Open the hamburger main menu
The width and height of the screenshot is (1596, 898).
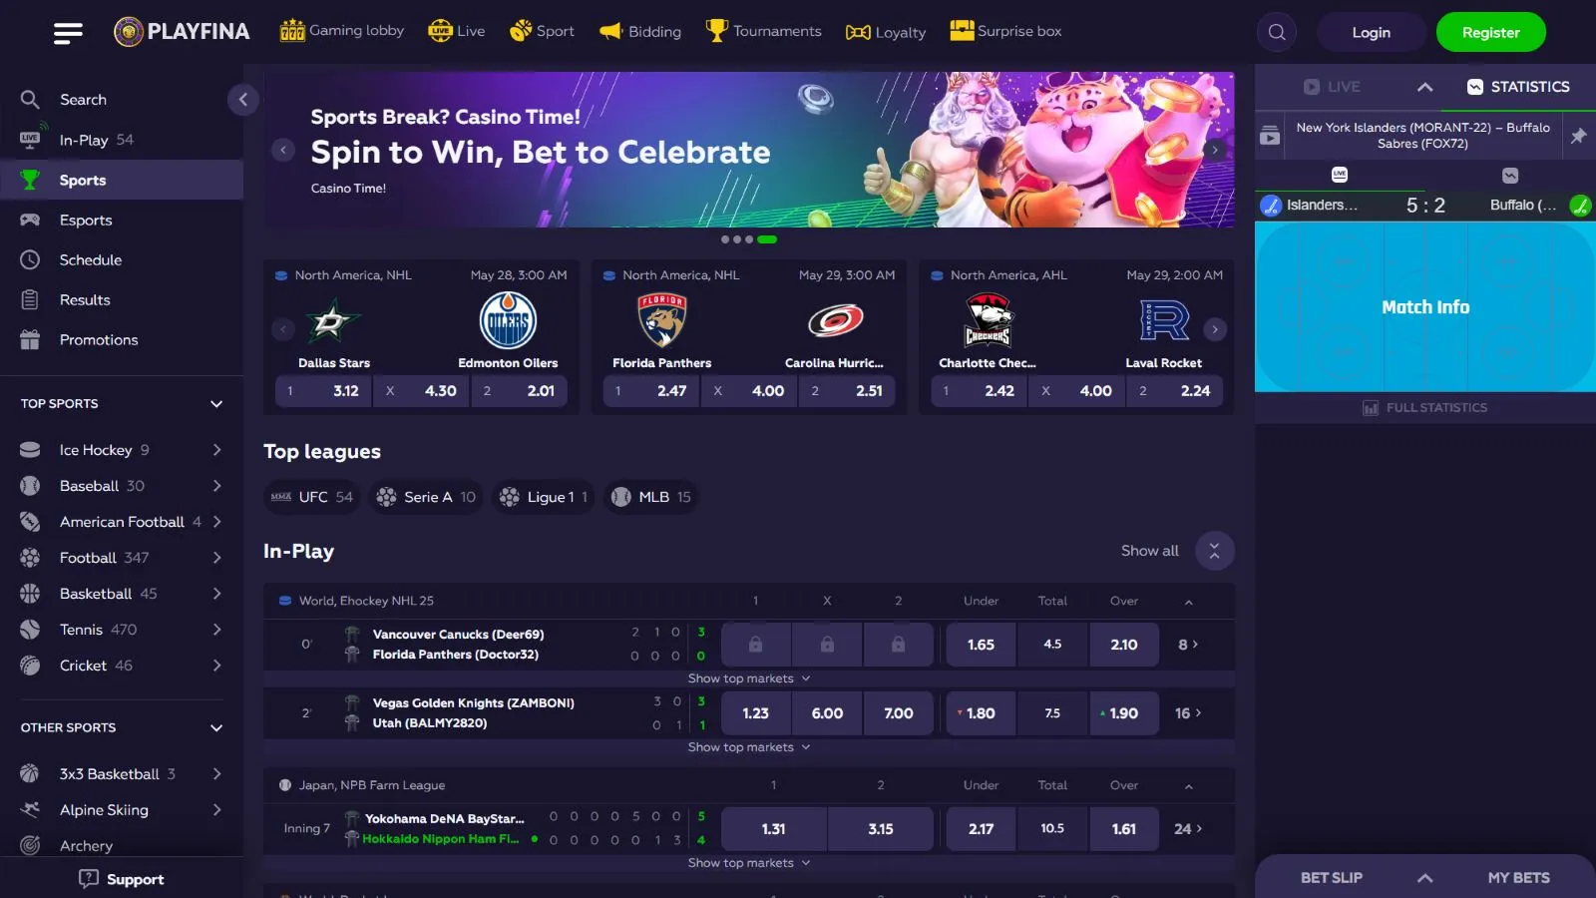68,33
